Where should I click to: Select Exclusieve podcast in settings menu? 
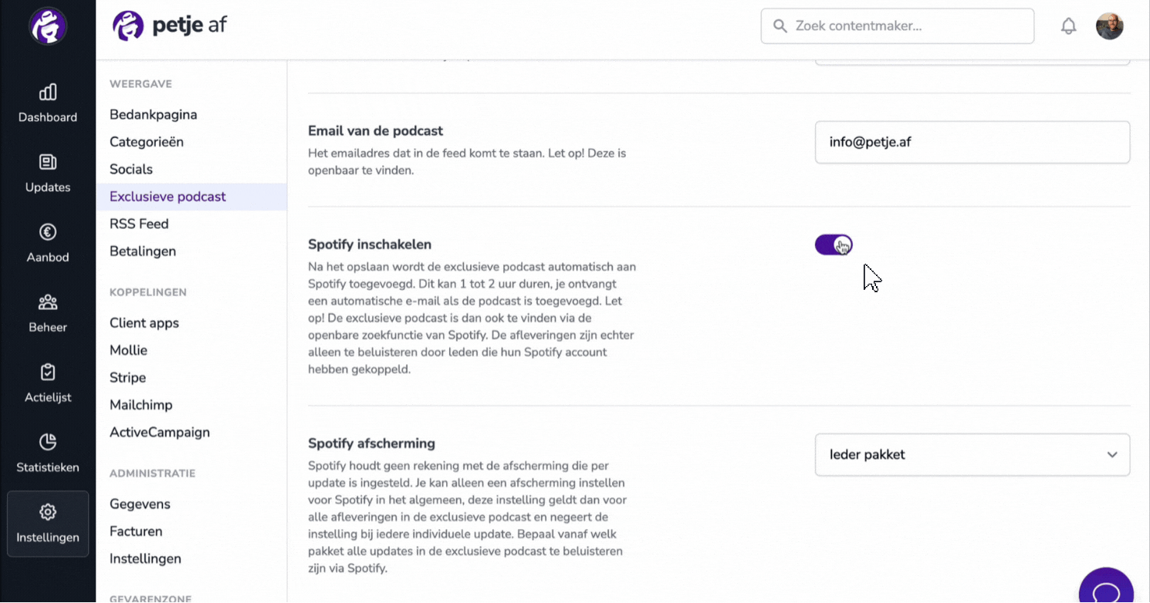167,197
